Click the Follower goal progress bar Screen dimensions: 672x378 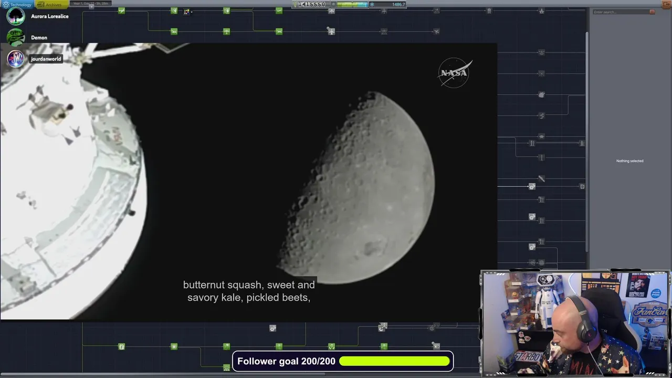[394, 361]
